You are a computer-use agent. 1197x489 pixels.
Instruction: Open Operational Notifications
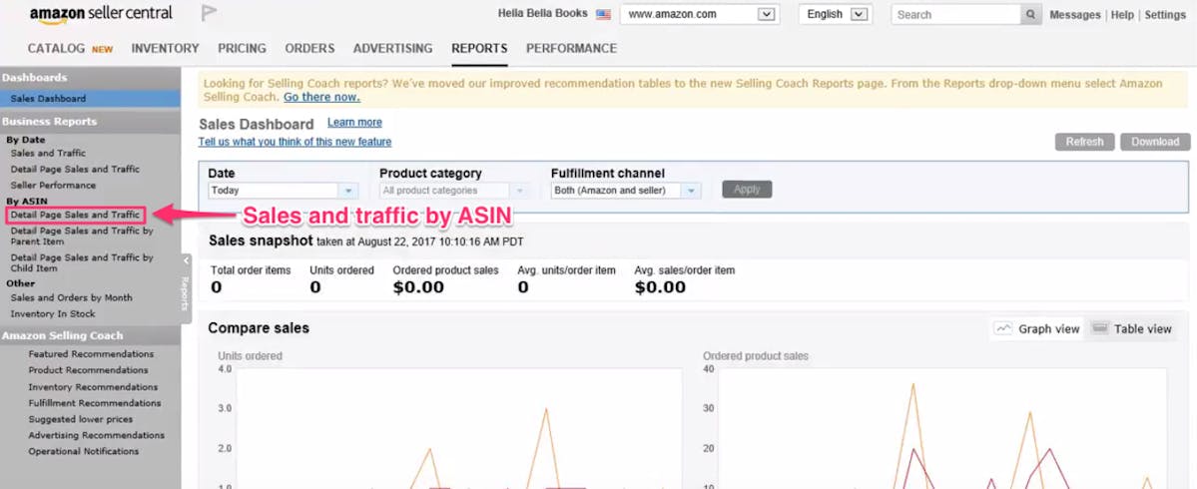coord(84,452)
